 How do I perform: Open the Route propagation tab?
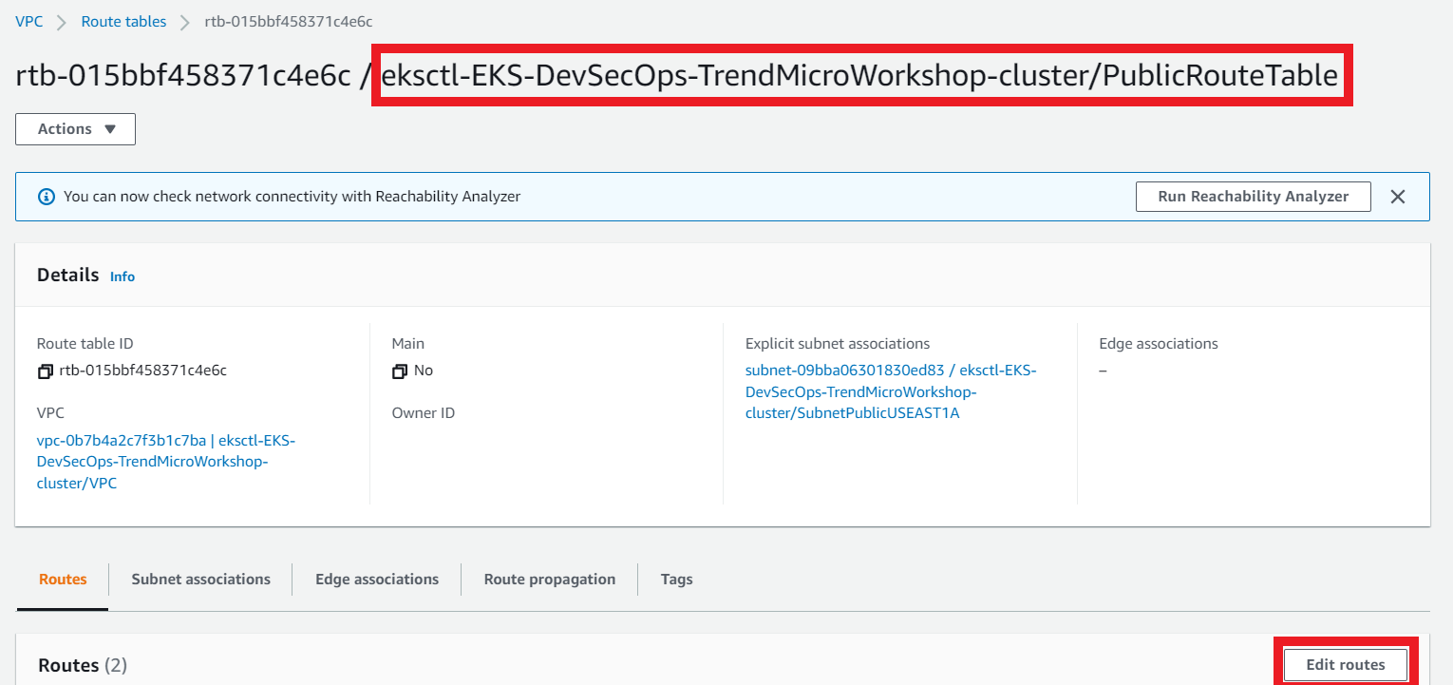(550, 580)
